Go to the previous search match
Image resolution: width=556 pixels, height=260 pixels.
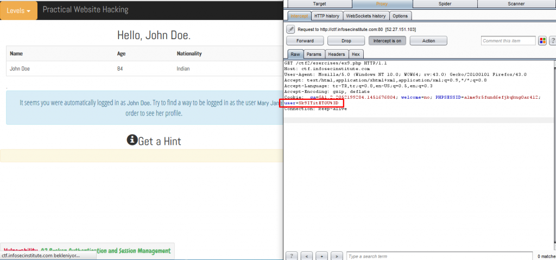pyautogui.click(x=307, y=256)
